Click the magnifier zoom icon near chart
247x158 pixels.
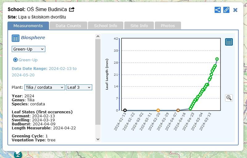click(x=229, y=98)
